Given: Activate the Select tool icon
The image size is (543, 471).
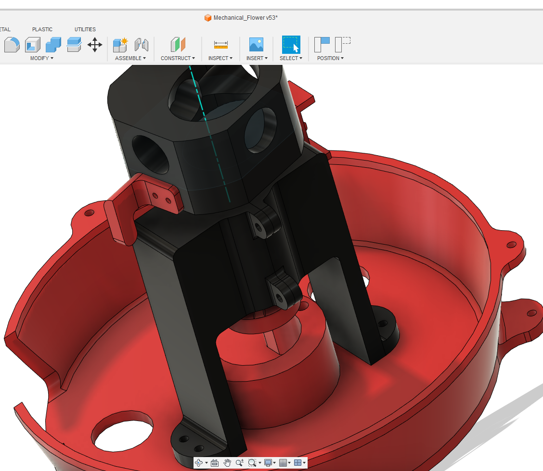Looking at the screenshot, I should click(291, 45).
